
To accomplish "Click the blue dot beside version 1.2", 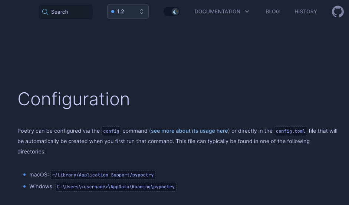I will (113, 11).
